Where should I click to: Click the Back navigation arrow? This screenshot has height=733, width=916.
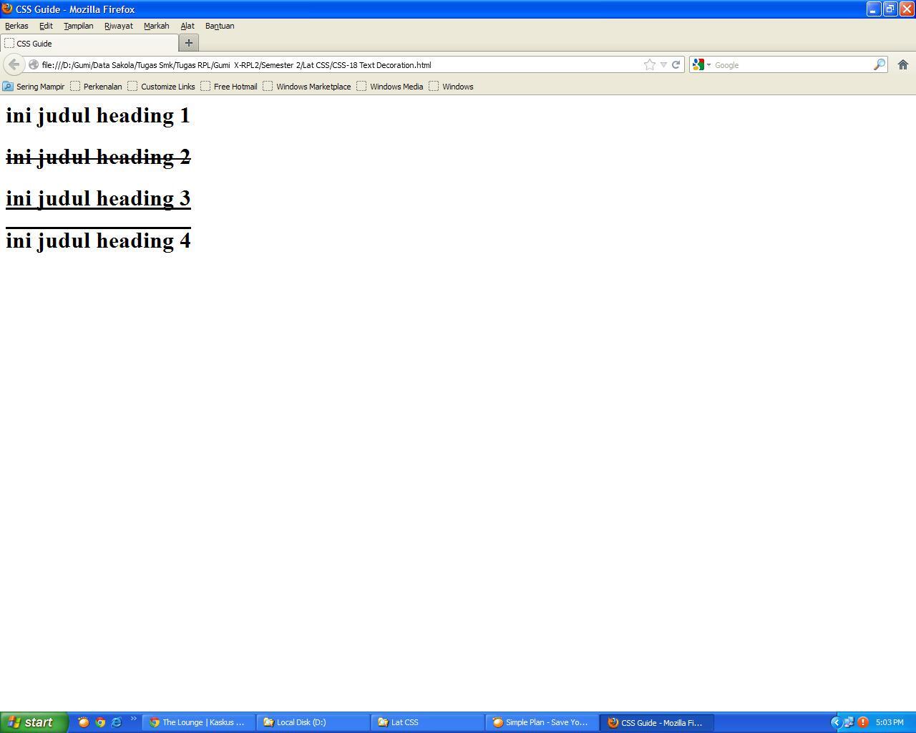point(14,64)
